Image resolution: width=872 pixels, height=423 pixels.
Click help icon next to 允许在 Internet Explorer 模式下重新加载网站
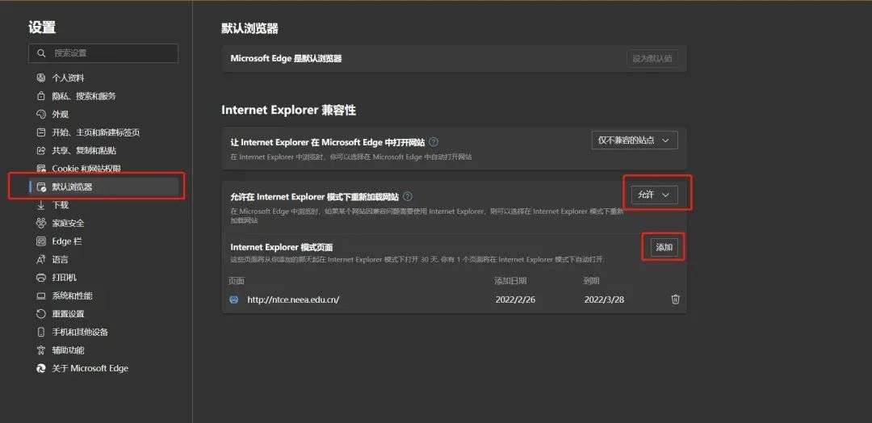coord(408,197)
